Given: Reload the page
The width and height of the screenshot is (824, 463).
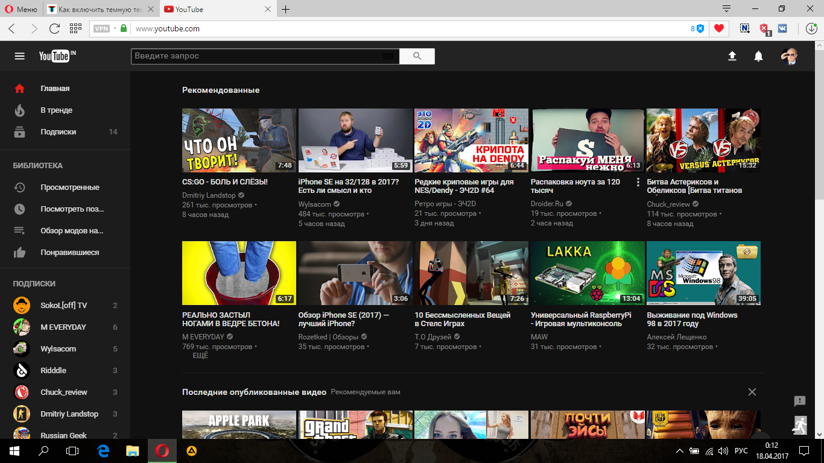Looking at the screenshot, I should tap(54, 28).
